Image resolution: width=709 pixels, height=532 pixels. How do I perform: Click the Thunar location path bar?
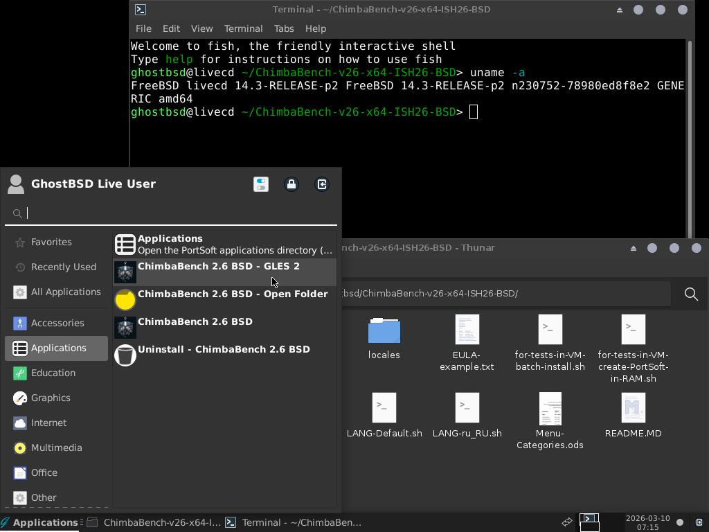pyautogui.click(x=505, y=293)
